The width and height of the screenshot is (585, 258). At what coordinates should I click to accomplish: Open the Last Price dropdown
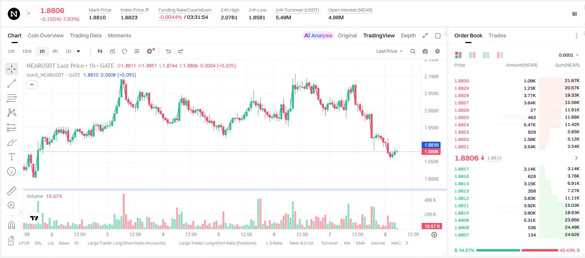389,51
